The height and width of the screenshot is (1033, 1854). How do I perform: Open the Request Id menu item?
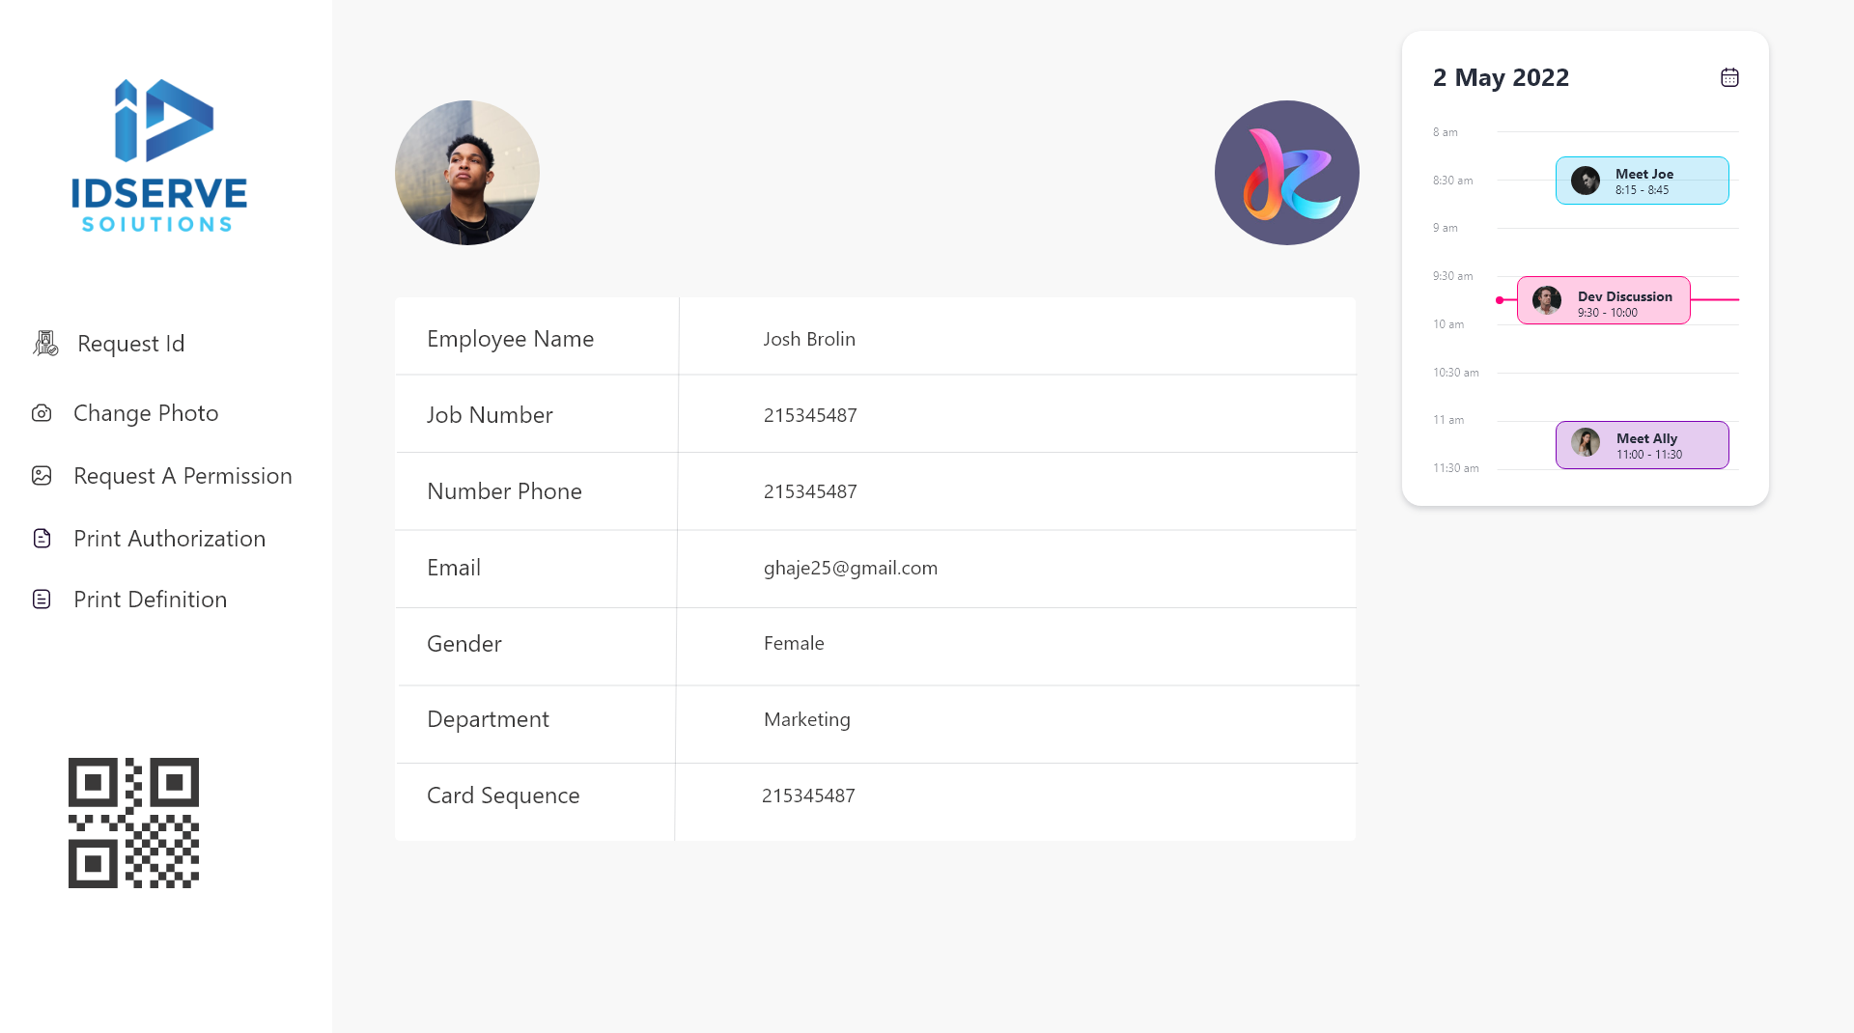(x=130, y=344)
